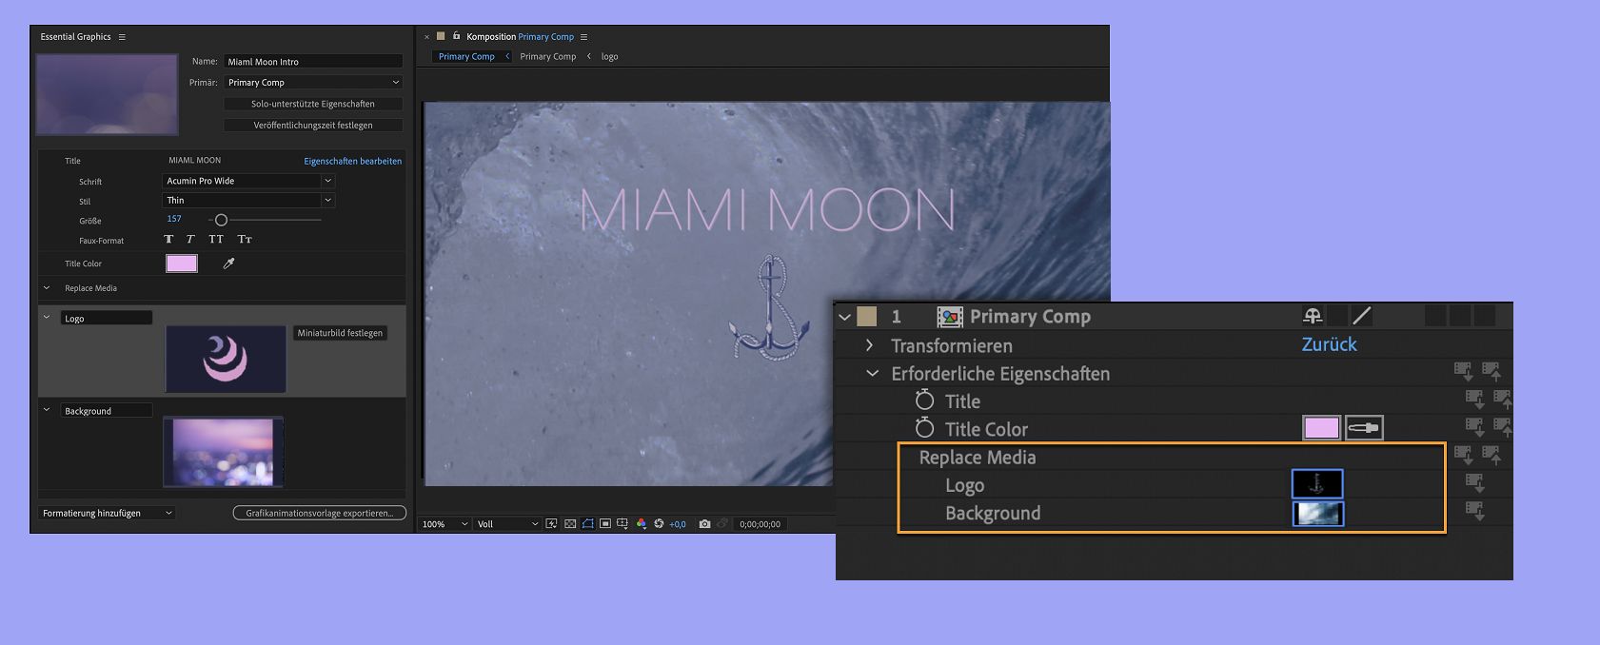Viewport: 1600px width, 645px height.
Task: Toggle stopwatch for Title Color property
Action: 924,428
